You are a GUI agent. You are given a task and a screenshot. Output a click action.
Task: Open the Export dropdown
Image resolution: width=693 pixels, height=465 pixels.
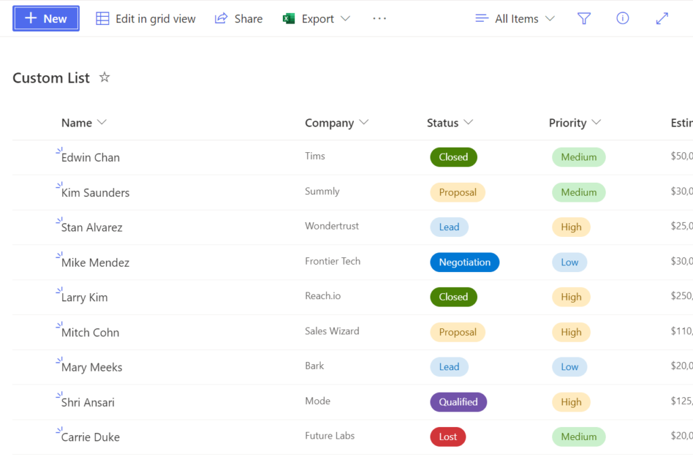tap(317, 18)
